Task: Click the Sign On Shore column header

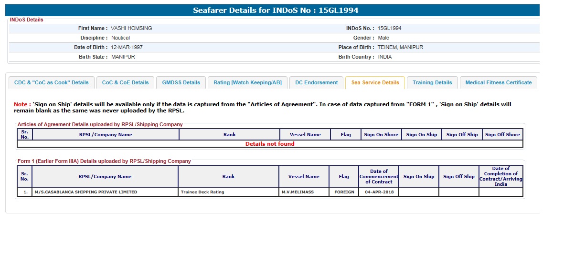Action: [x=381, y=135]
